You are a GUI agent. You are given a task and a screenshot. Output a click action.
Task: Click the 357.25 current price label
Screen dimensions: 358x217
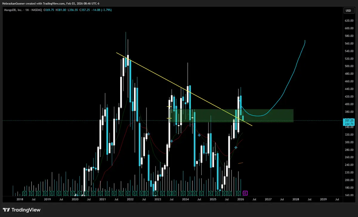[x=348, y=120]
